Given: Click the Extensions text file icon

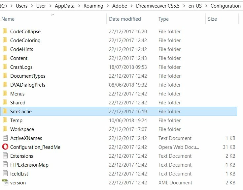Looking at the screenshot, I should click(5, 155).
